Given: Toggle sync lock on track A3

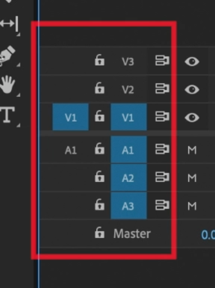Looking at the screenshot, I should point(162,205).
